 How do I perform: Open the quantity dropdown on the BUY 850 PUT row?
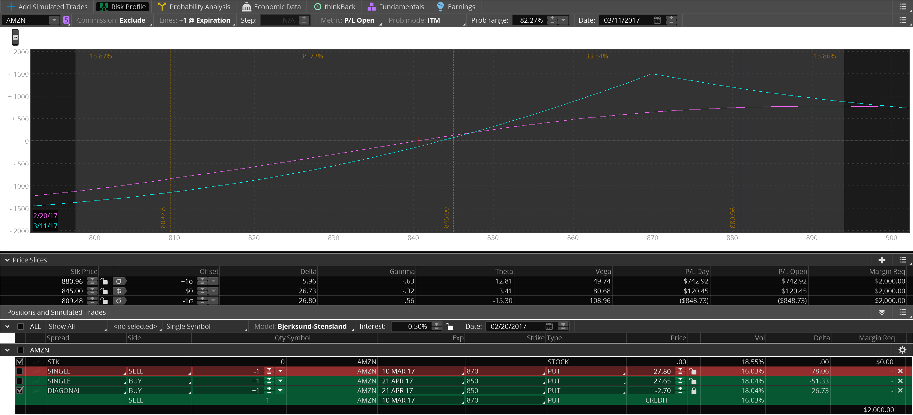tap(280, 381)
